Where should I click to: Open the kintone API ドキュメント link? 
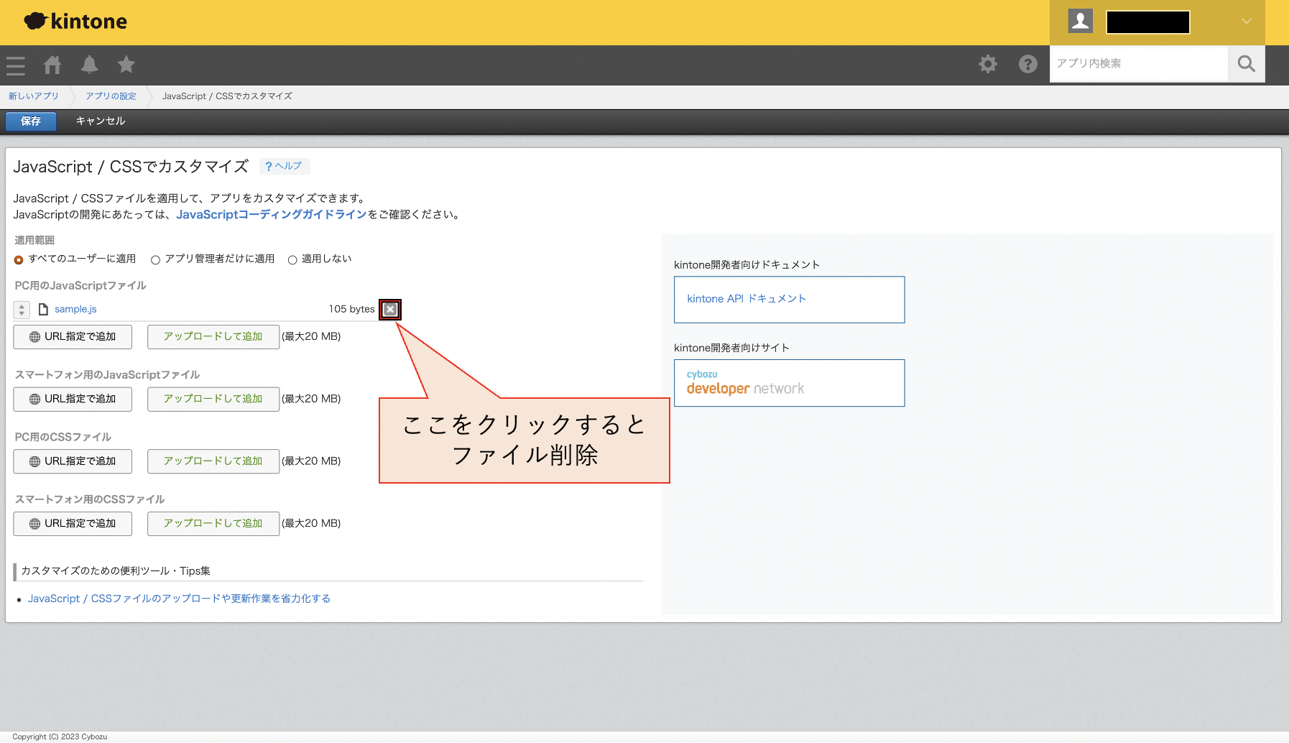(x=747, y=299)
